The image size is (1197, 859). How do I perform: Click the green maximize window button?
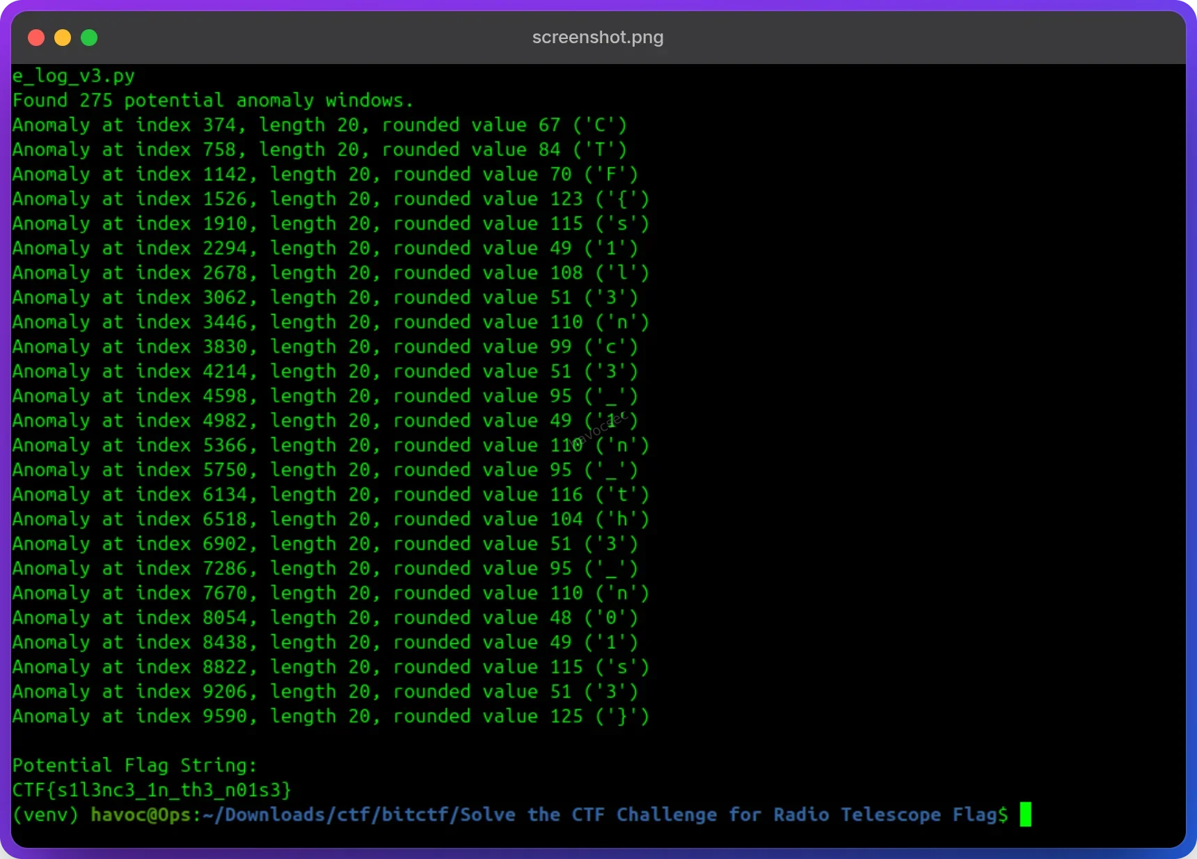tap(89, 38)
